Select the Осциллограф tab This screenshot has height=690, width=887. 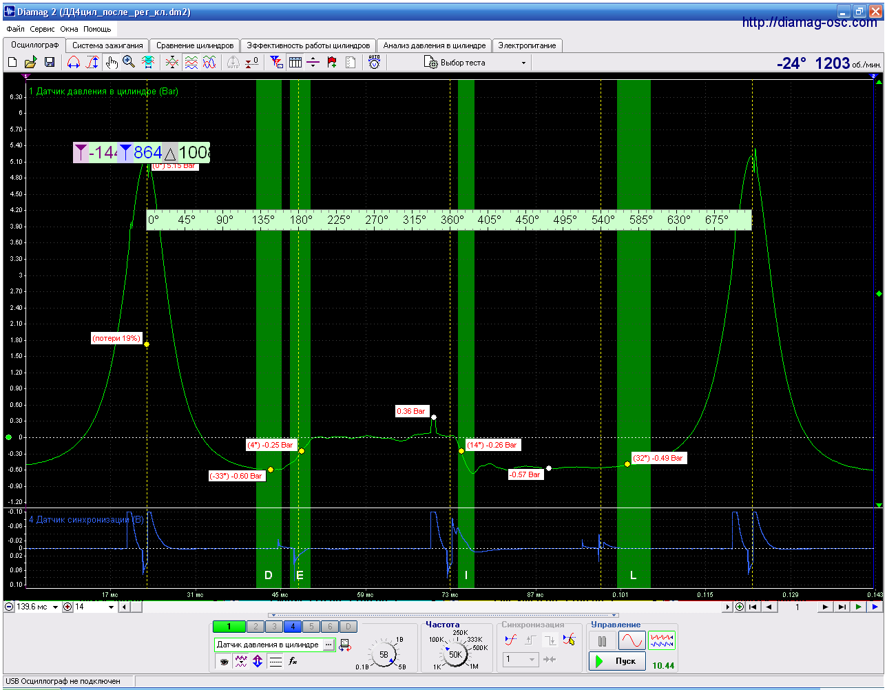[x=34, y=45]
